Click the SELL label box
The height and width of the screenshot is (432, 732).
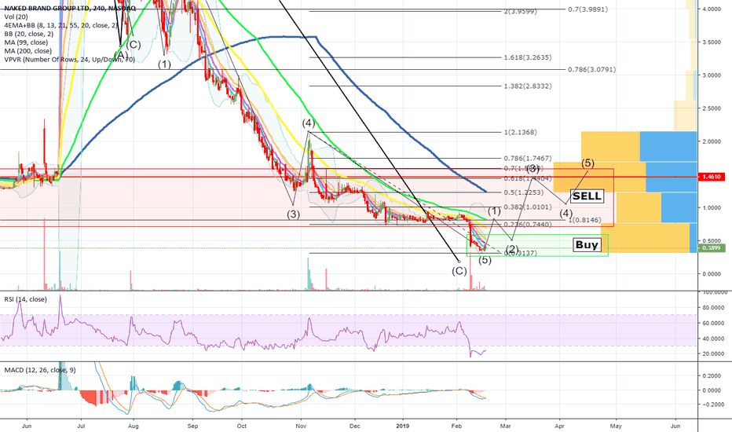(x=587, y=196)
